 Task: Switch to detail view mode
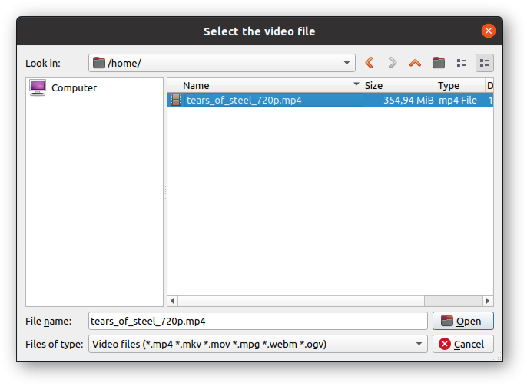(x=484, y=63)
